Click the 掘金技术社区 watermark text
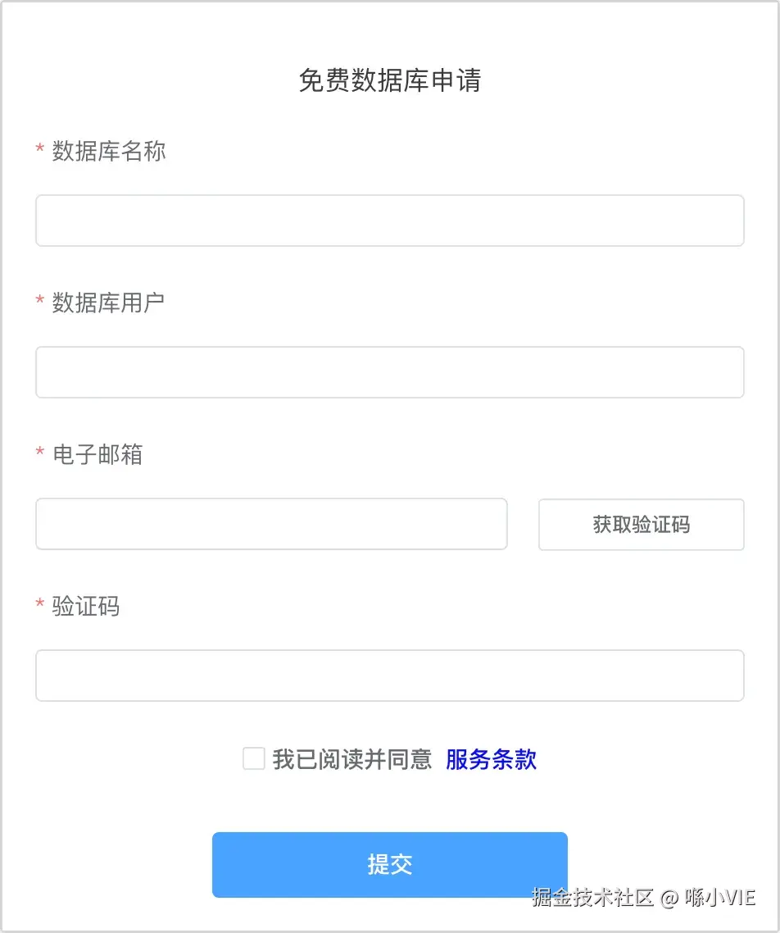 [x=593, y=898]
